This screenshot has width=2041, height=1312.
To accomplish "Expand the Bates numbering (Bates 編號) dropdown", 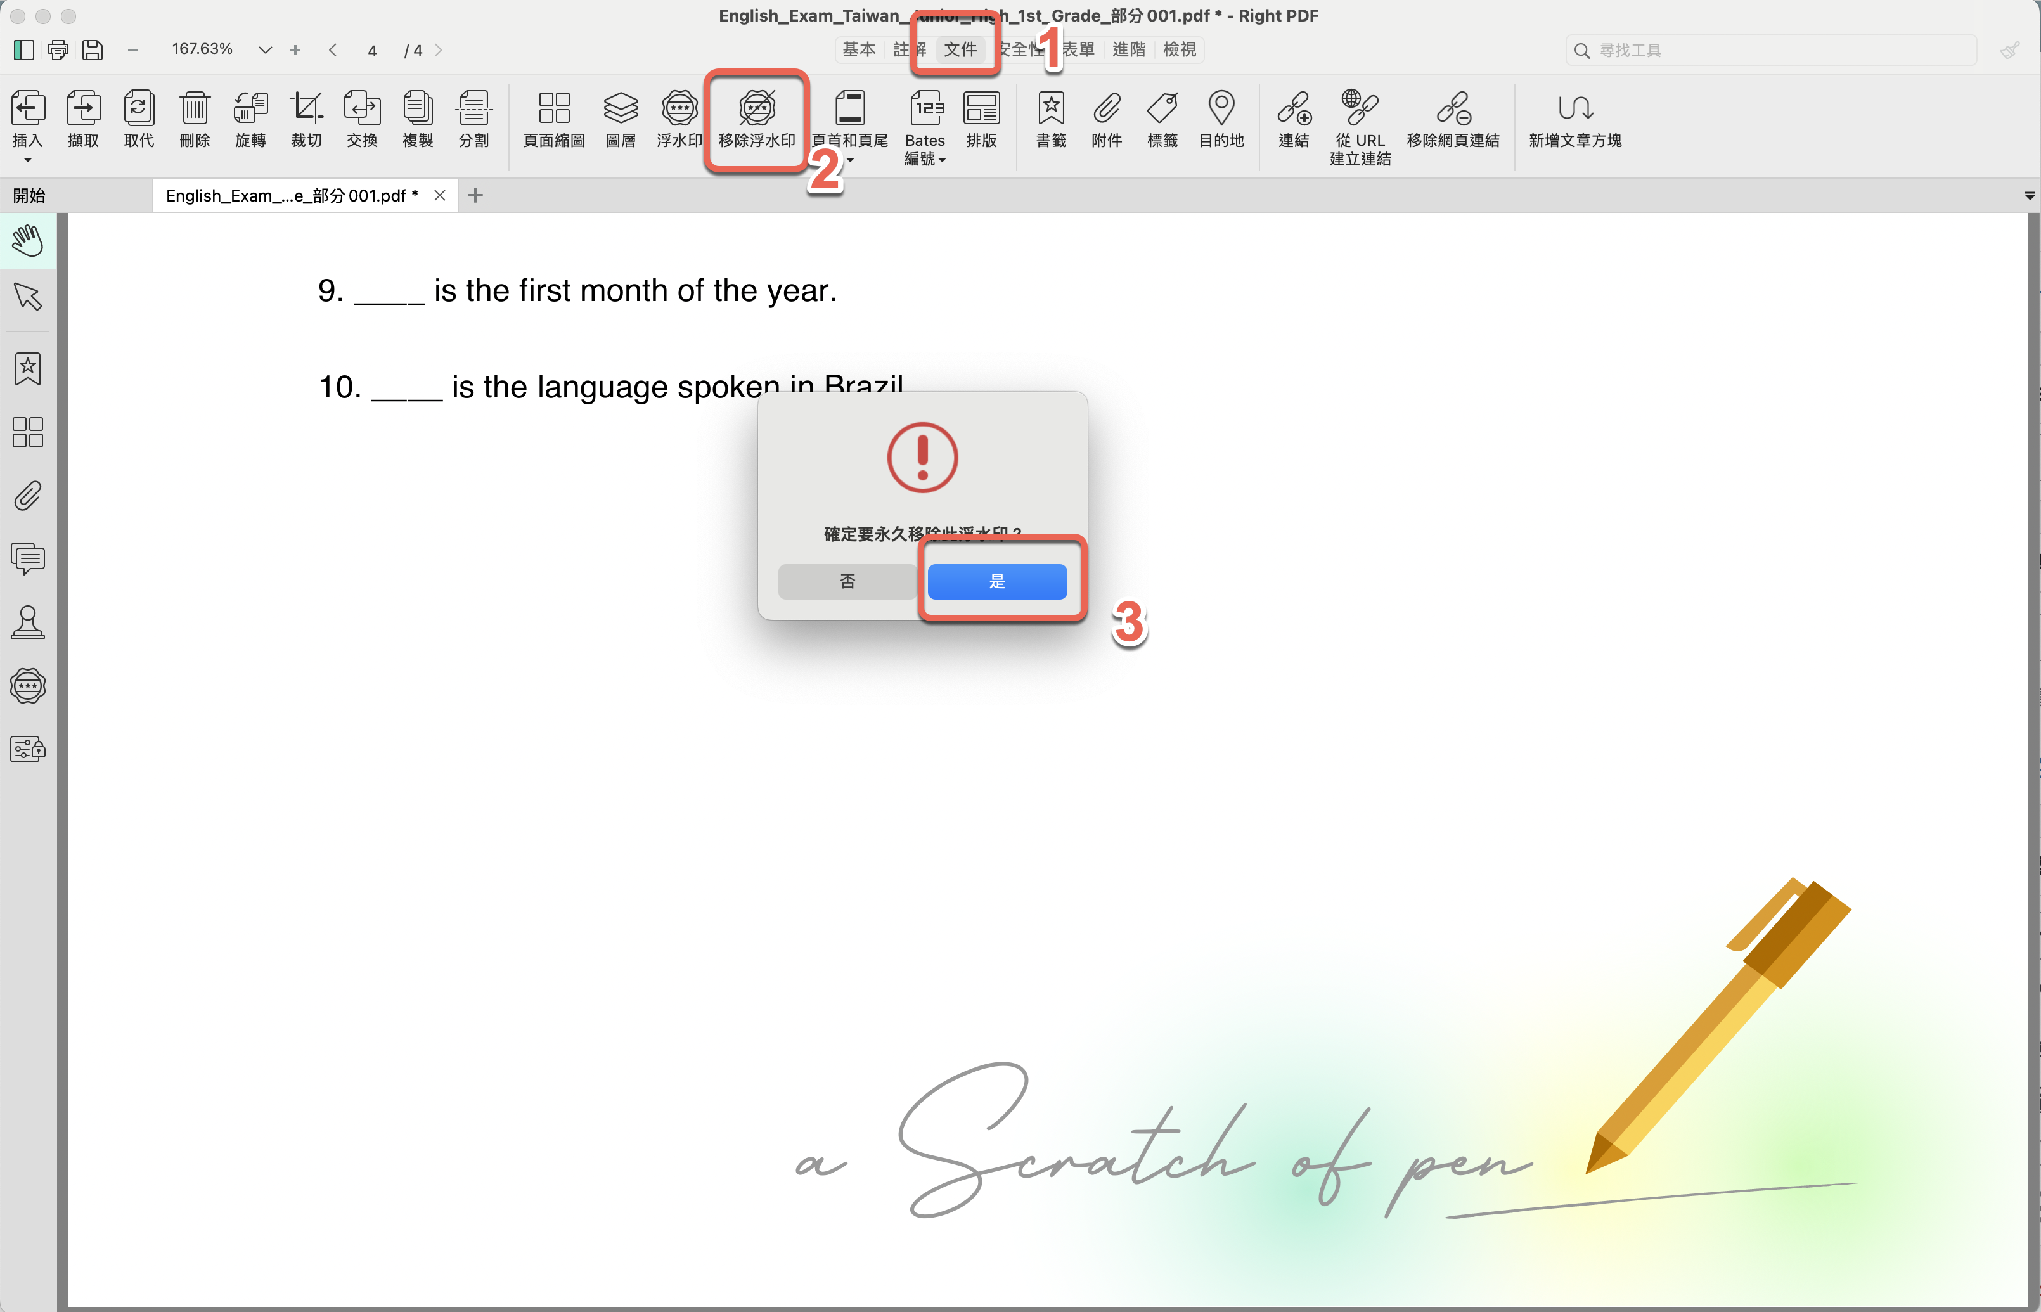I will click(942, 160).
